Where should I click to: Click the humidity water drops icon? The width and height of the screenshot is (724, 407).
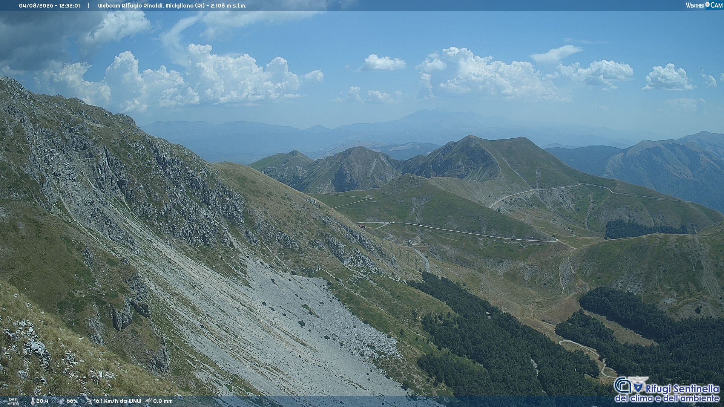coord(61,401)
